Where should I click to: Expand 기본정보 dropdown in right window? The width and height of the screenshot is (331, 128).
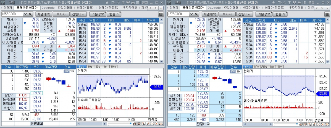(264, 14)
